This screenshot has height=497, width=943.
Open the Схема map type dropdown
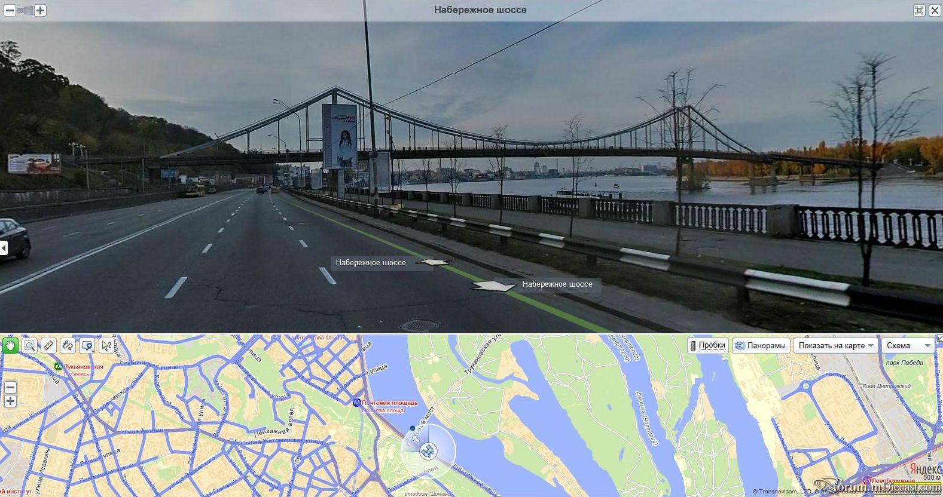(908, 345)
